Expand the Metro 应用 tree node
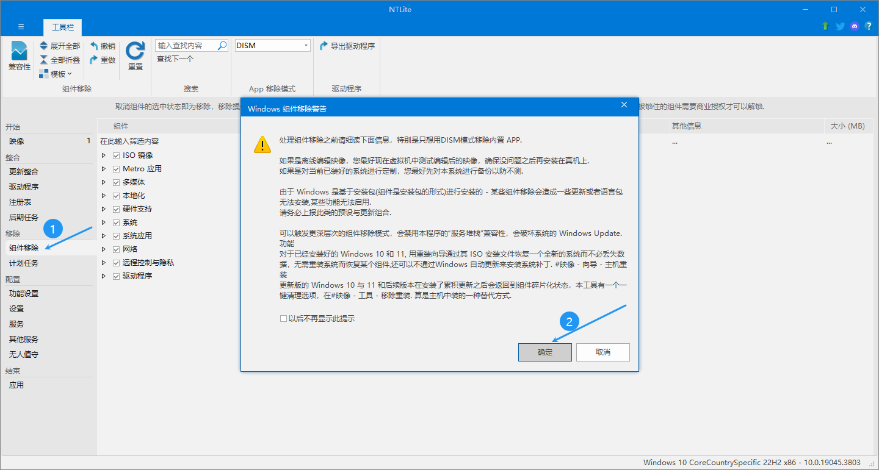The width and height of the screenshot is (879, 470). [104, 169]
